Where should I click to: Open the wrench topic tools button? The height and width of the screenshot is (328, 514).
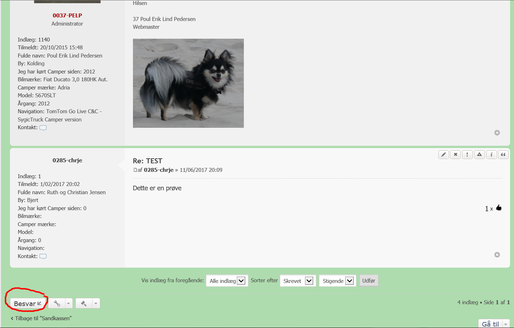pyautogui.click(x=57, y=303)
